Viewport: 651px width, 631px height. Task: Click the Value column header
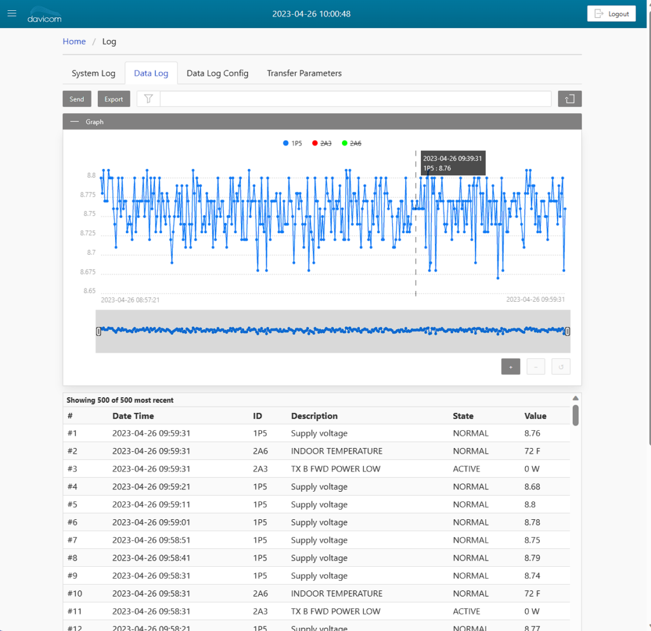pos(535,416)
